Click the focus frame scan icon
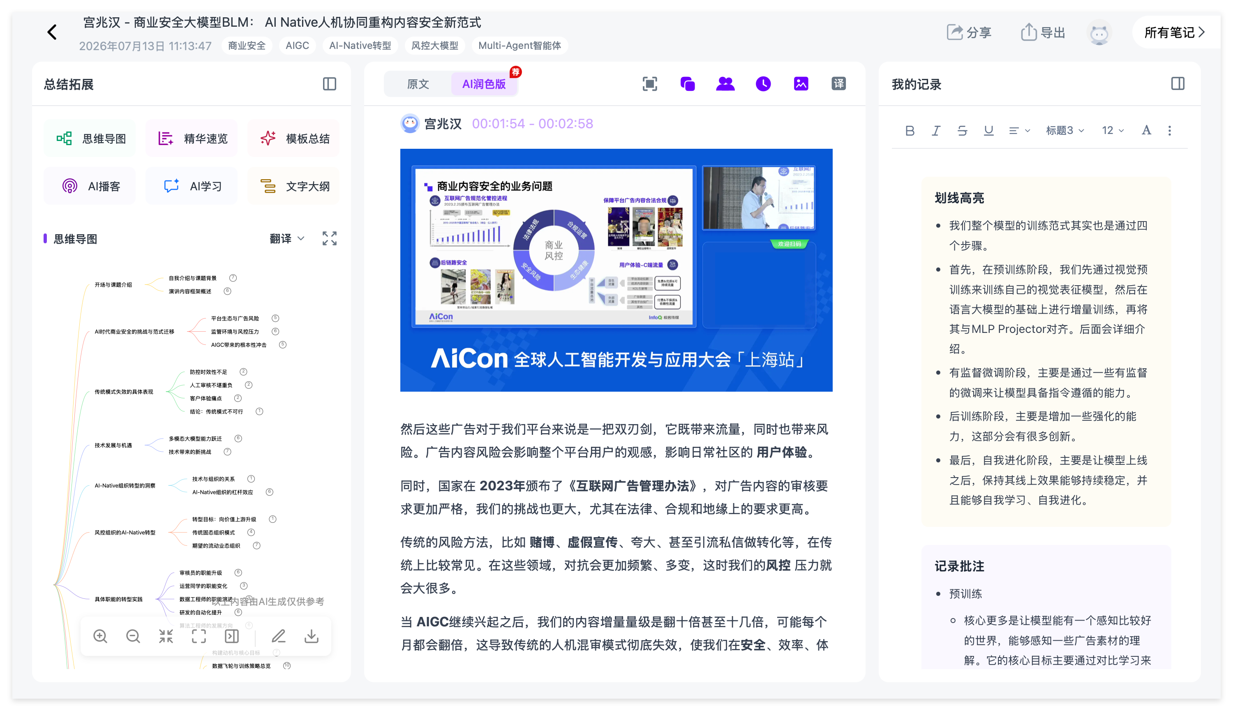The width and height of the screenshot is (1233, 711). pyautogui.click(x=649, y=84)
